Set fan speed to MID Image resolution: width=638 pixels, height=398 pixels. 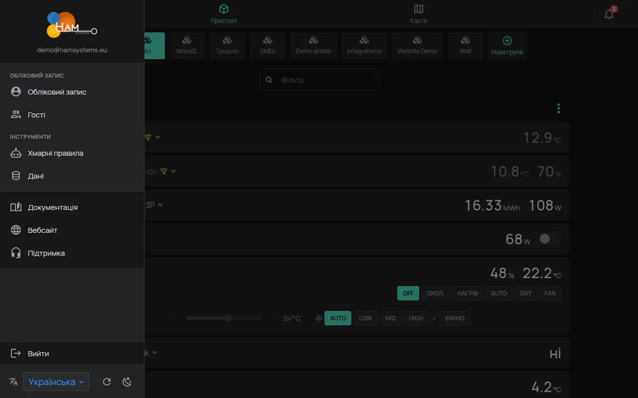pos(390,318)
